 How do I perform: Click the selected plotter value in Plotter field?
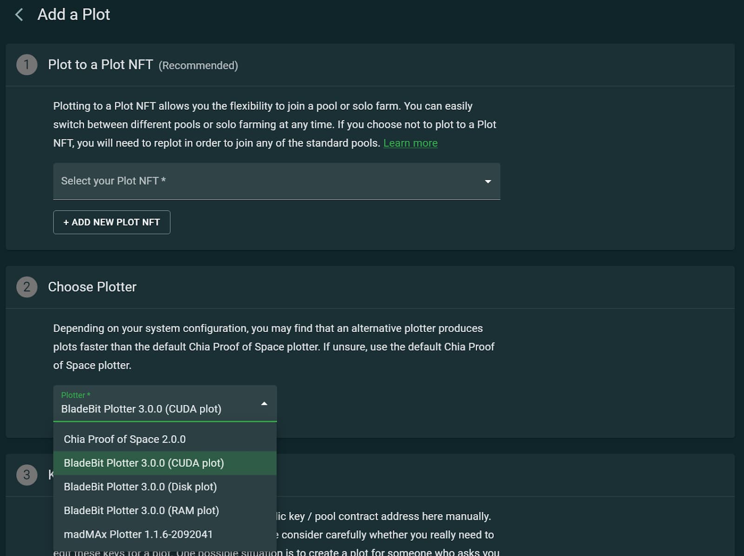pyautogui.click(x=141, y=409)
